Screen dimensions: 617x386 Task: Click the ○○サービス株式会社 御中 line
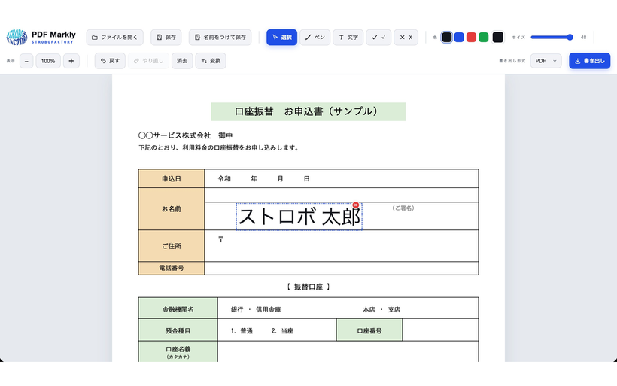[x=185, y=135]
